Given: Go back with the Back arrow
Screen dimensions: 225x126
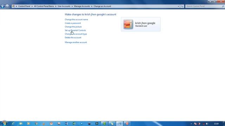Looking at the screenshot, I should pos(2,6).
